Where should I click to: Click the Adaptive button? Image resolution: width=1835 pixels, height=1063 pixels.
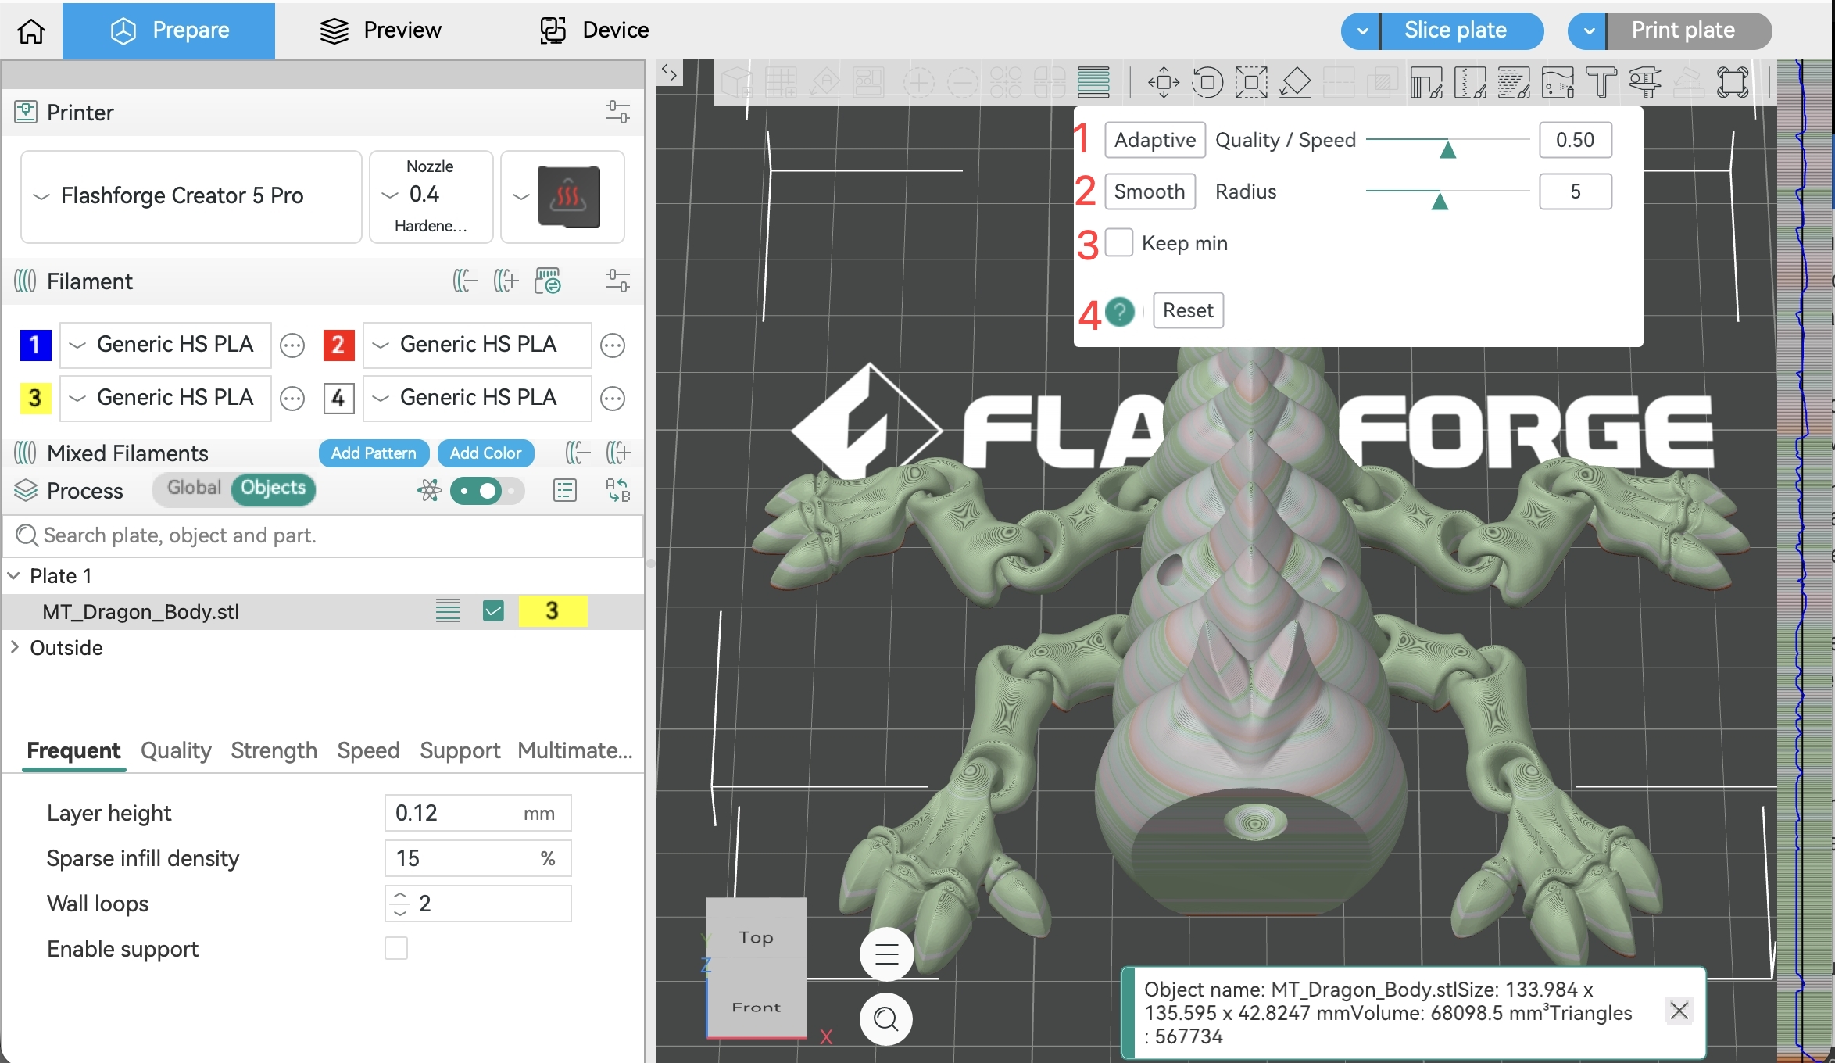click(1155, 140)
